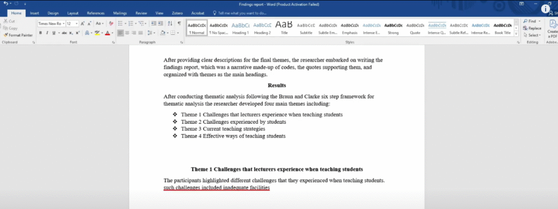The height and width of the screenshot is (209, 558).
Task: Open the borders dropdown arrow
Action: (178, 33)
